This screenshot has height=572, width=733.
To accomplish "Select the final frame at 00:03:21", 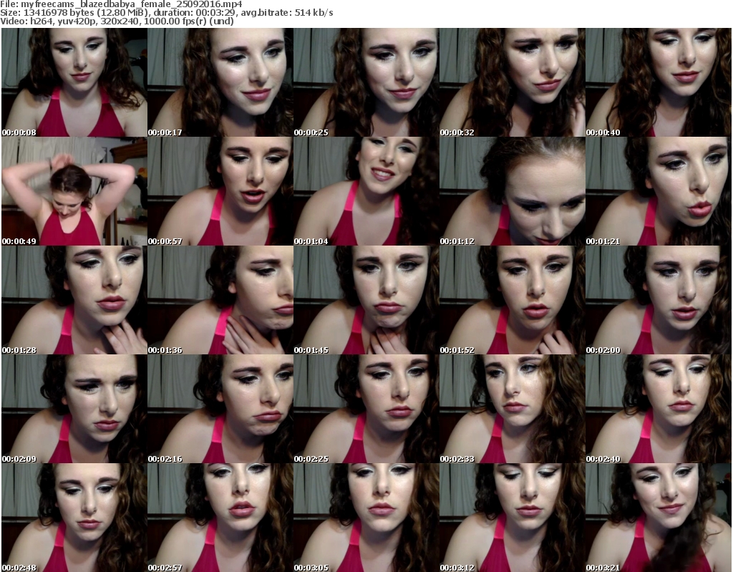I will click(658, 518).
